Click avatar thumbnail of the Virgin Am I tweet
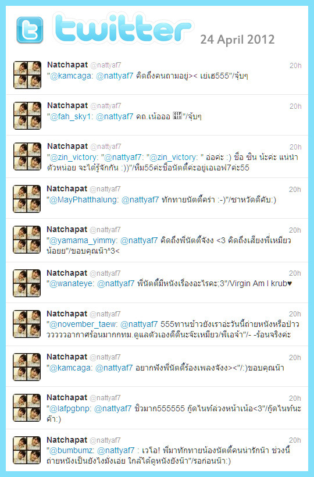314x477 pixels. [x=27, y=283]
